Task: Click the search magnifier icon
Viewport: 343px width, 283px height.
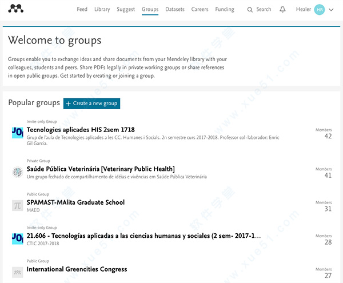Action: [250, 10]
